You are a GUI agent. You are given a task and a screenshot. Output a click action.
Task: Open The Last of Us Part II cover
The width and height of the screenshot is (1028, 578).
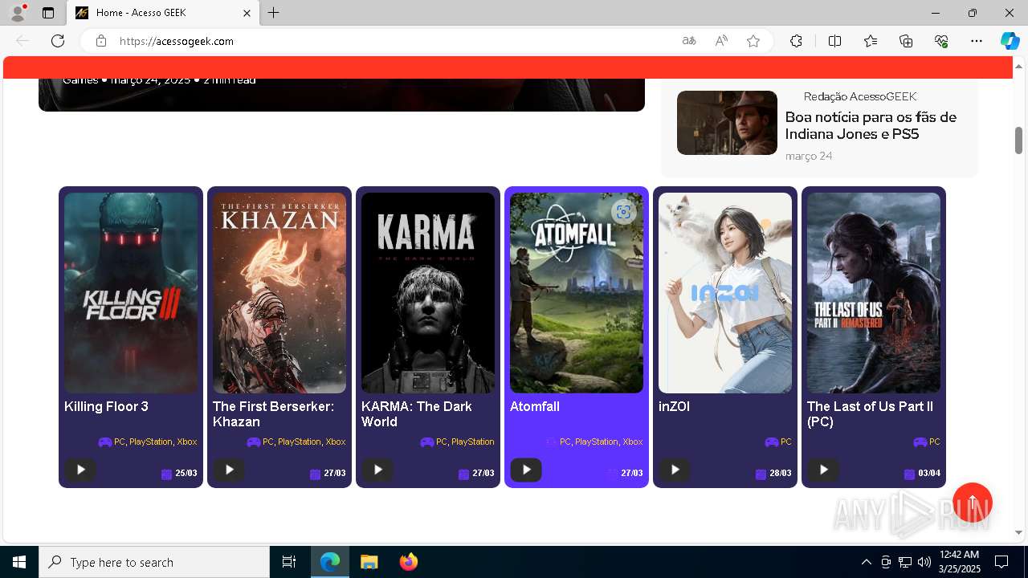click(874, 293)
